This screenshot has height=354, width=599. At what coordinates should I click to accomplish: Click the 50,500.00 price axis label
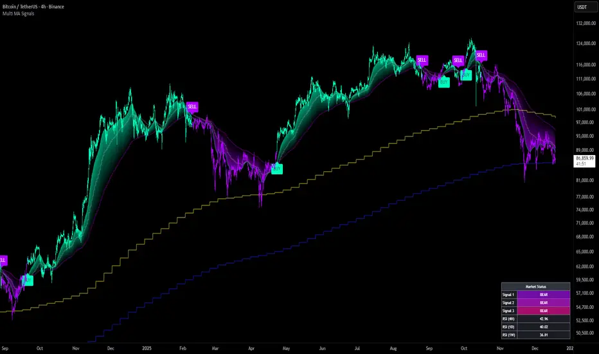pos(586,333)
